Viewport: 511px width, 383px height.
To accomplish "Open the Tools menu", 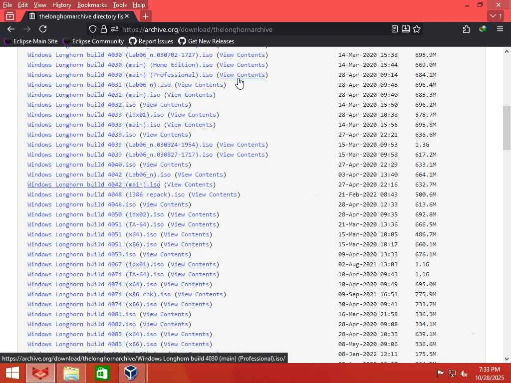I will (120, 5).
